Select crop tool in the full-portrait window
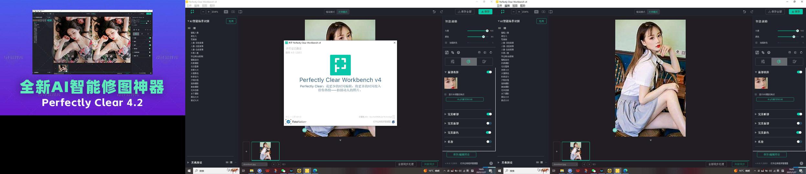Viewport: 806px width, 174px height. [x=763, y=53]
